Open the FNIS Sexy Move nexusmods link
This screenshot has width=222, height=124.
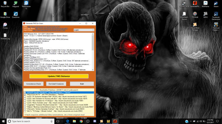tap(52, 29)
